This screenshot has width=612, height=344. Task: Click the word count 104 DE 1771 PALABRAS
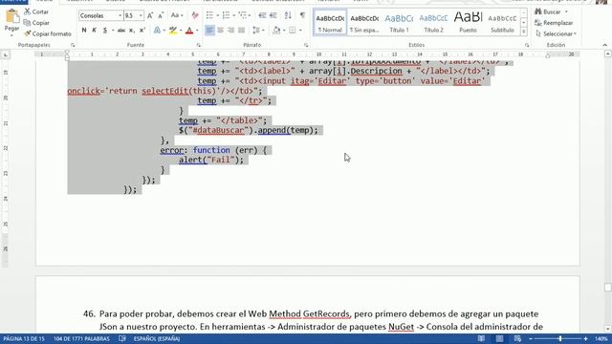pos(81,338)
